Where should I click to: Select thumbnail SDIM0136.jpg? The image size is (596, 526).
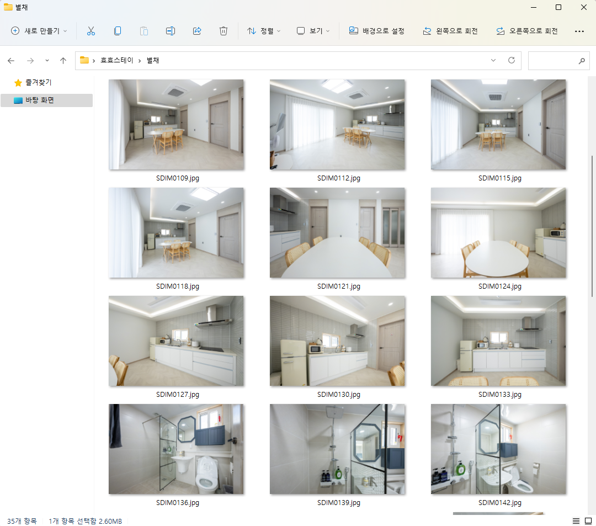(176, 449)
